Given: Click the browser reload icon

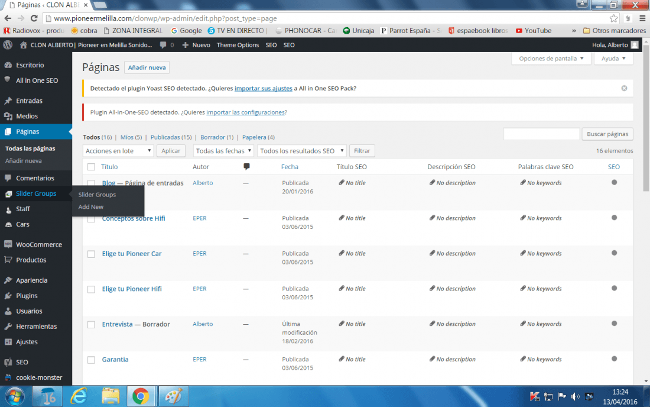Looking at the screenshot, I should pyautogui.click(x=34, y=18).
